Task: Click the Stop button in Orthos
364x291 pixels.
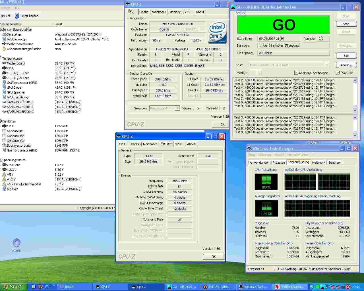Action: (346, 24)
